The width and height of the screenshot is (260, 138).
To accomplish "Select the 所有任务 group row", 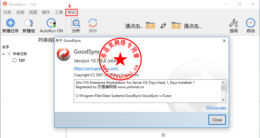I will [x=20, y=54].
